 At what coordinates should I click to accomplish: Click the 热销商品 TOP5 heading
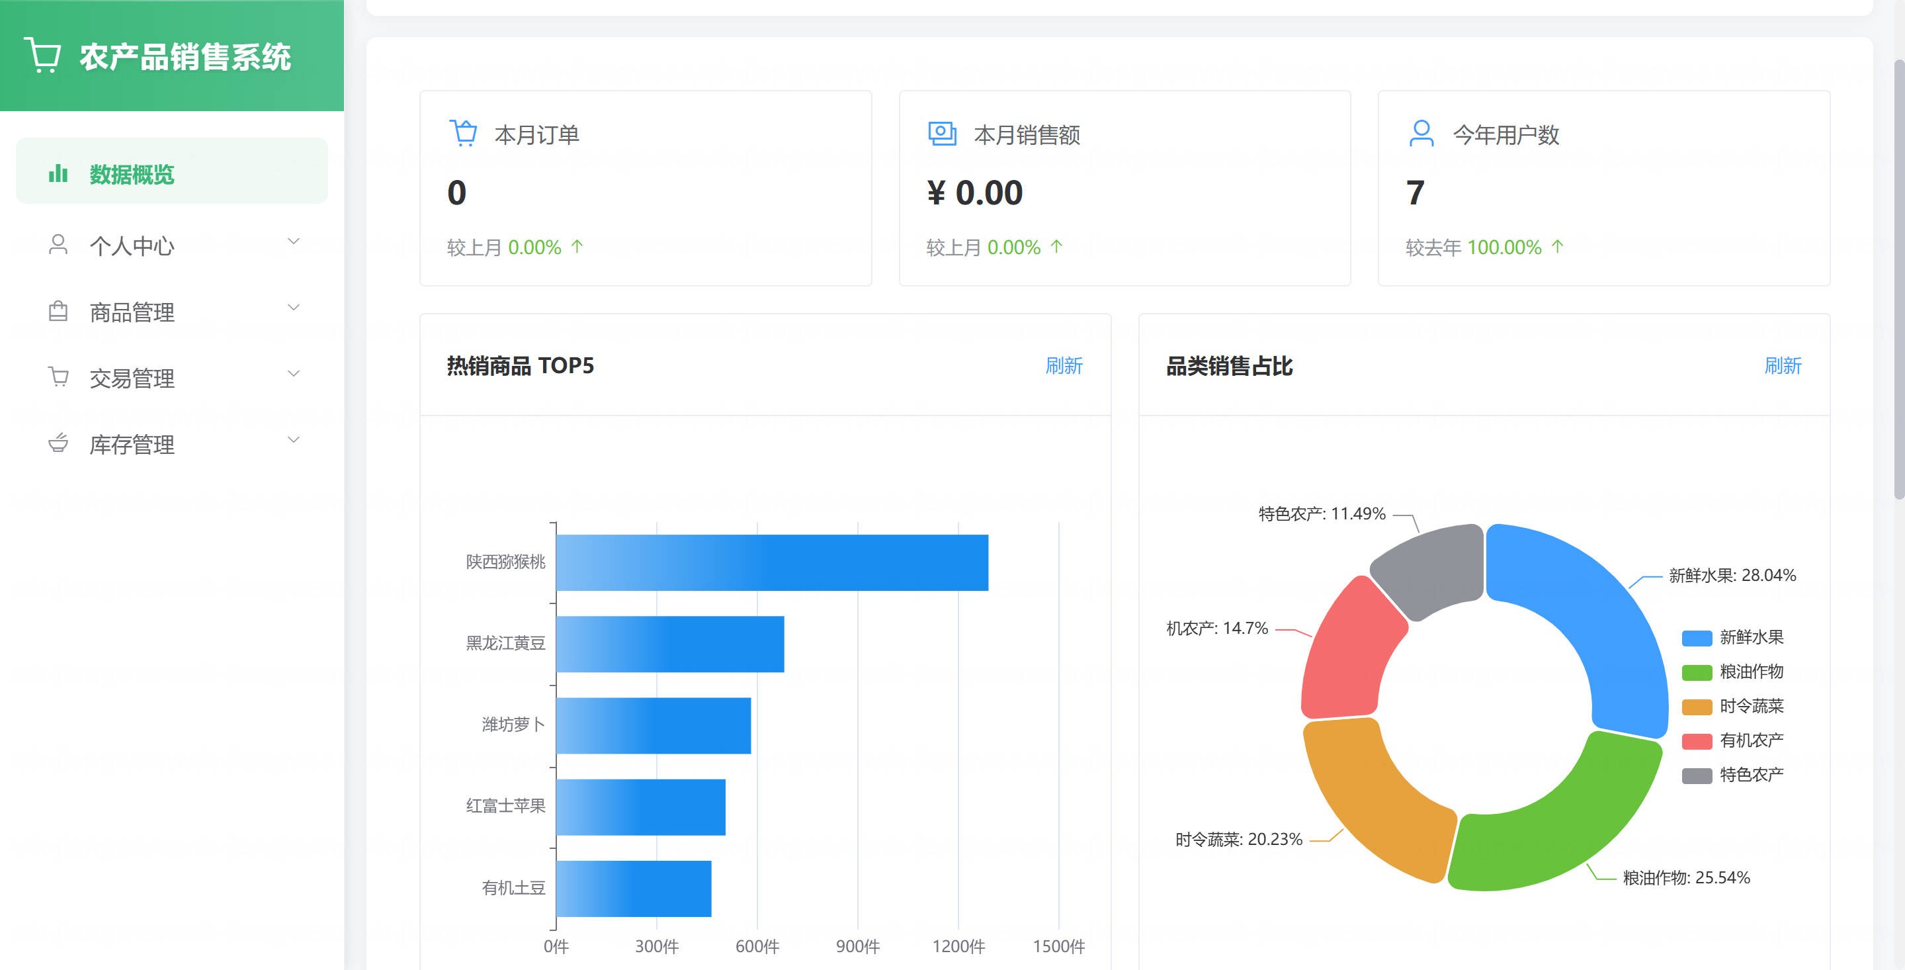point(521,365)
